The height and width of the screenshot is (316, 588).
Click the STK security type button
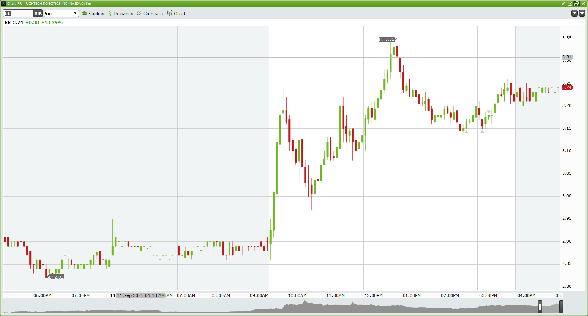(38, 14)
